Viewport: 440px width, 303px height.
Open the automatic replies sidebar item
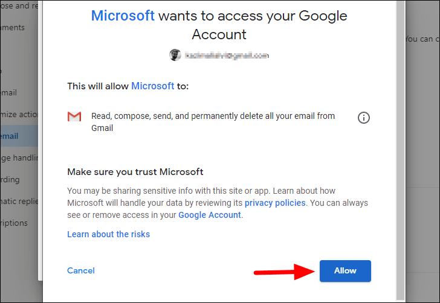[19, 201]
